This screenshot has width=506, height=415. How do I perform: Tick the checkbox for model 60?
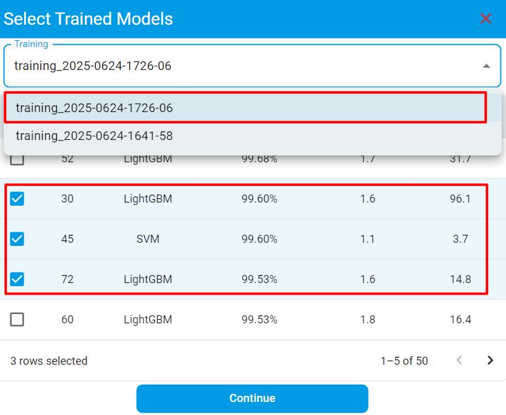coord(17,320)
